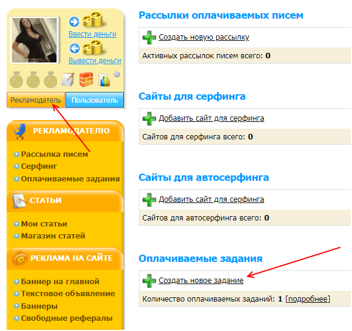Viewport: 352px width, 331px height.
Task: Click the user avatar photo
Action: pos(34,40)
